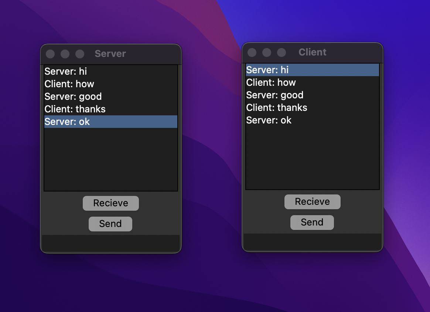Viewport: 430px width, 312px height.
Task: Select "Client: how" row in Server window
Action: [x=111, y=84]
